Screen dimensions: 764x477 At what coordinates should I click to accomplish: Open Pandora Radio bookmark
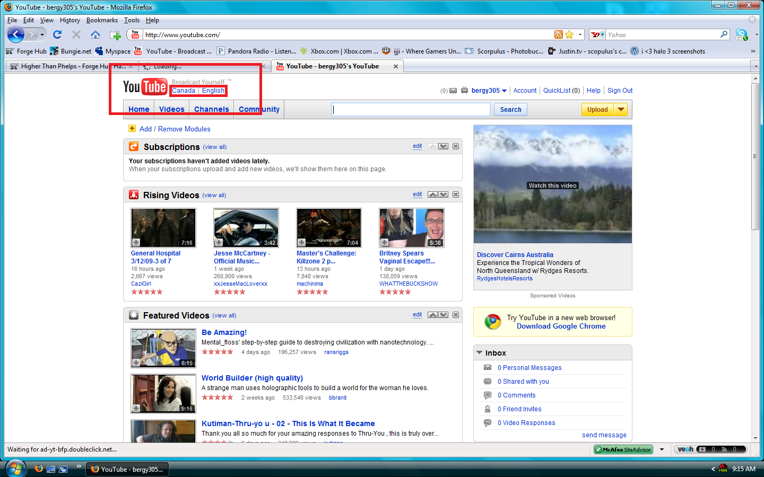coord(257,51)
